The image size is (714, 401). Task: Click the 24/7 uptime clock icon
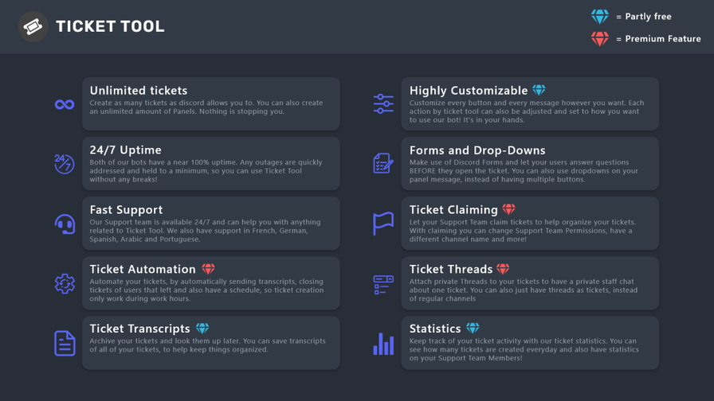pos(65,164)
